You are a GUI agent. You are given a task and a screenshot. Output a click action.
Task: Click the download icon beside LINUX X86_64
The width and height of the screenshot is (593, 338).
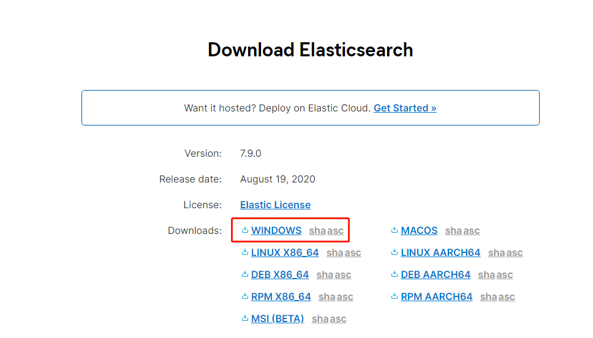click(244, 252)
